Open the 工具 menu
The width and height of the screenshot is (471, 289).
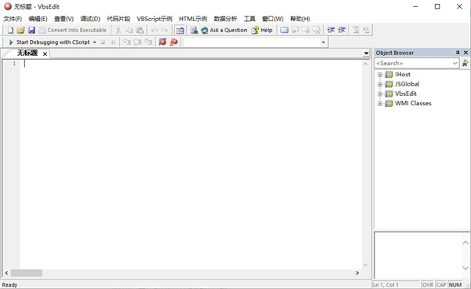[x=250, y=19]
